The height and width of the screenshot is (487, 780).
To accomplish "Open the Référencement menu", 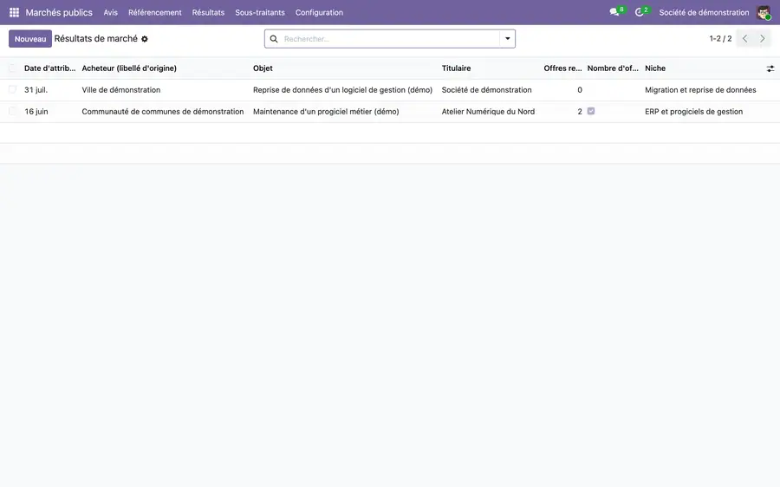I will tap(155, 12).
